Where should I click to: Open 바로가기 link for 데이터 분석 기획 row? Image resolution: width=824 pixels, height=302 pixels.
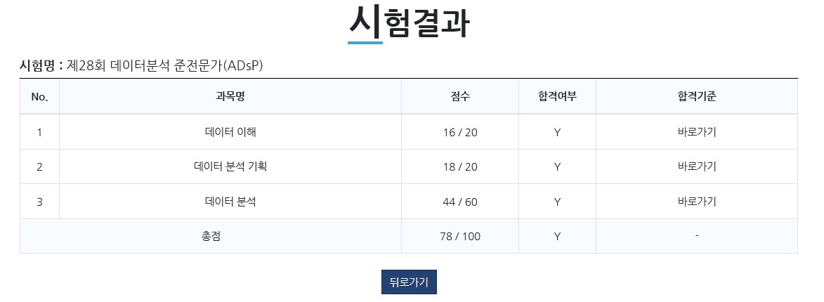[x=697, y=166]
